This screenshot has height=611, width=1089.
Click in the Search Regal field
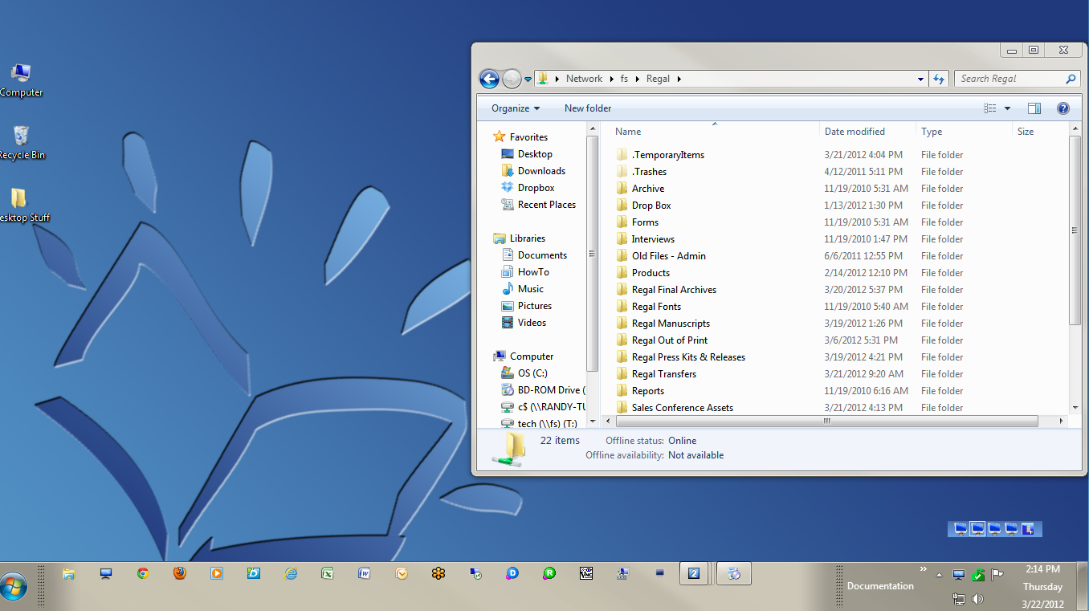[x=1009, y=79]
